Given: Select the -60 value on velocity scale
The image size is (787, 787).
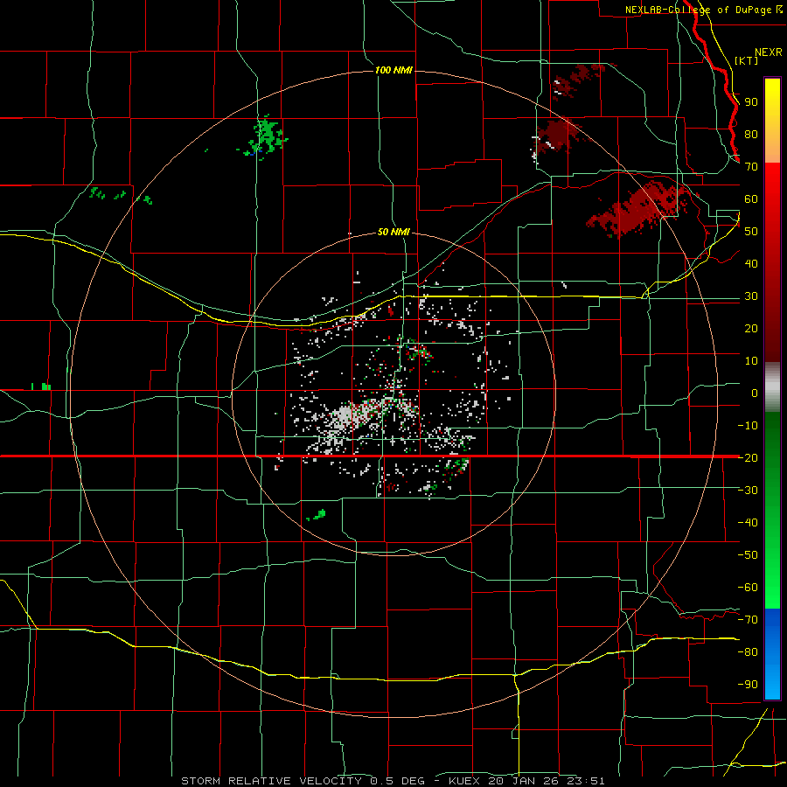Looking at the screenshot, I should (x=748, y=588).
